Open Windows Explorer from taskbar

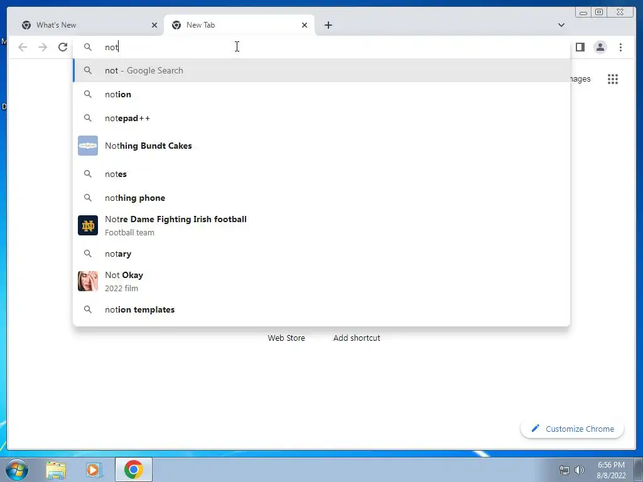coord(56,470)
